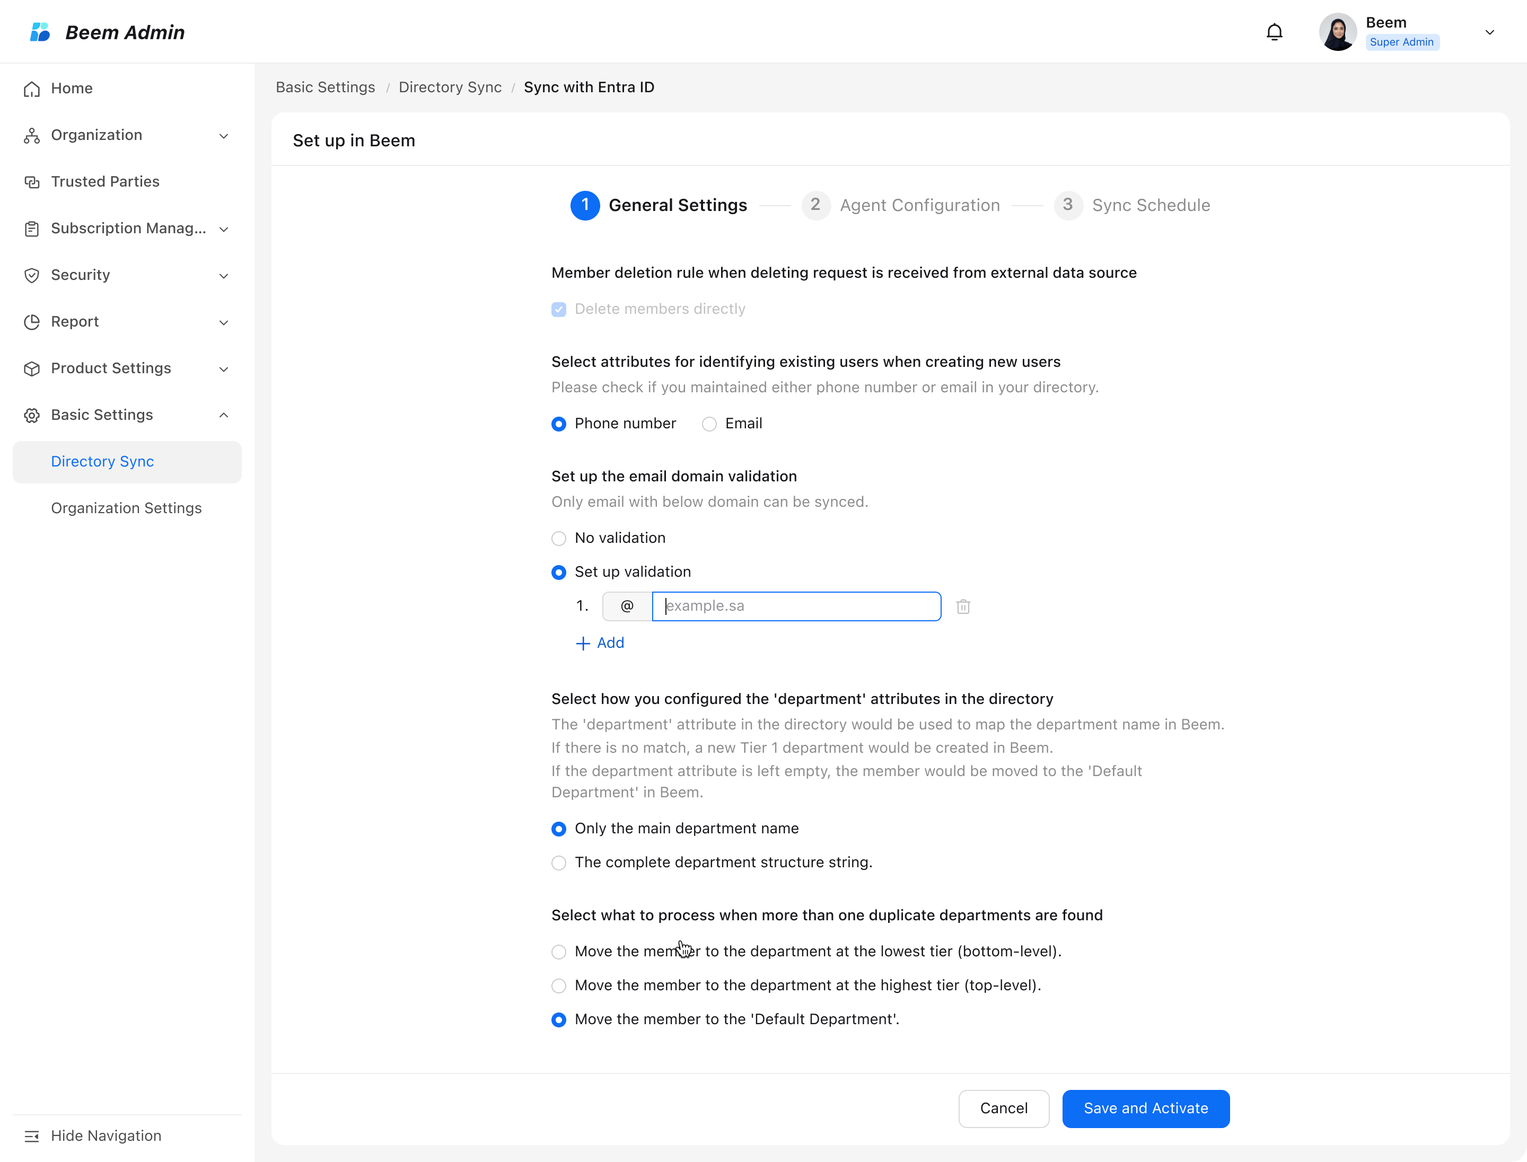This screenshot has width=1527, height=1162.
Task: Click the Beem username text
Action: 1386,22
